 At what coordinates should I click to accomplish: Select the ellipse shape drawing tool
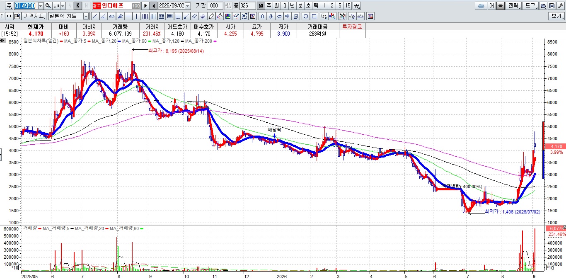306,16
